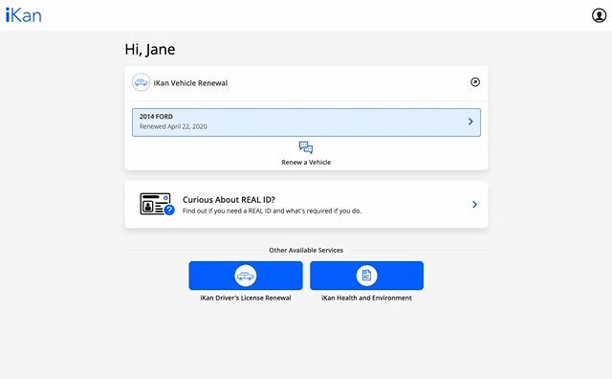Open the Curious About REAL ID chevron
The height and width of the screenshot is (379, 612).
click(474, 205)
